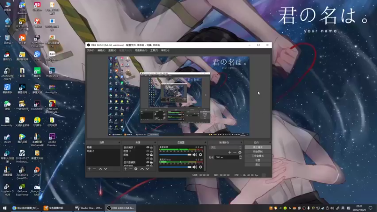Mute the desktop audio speaker icon

195,155
